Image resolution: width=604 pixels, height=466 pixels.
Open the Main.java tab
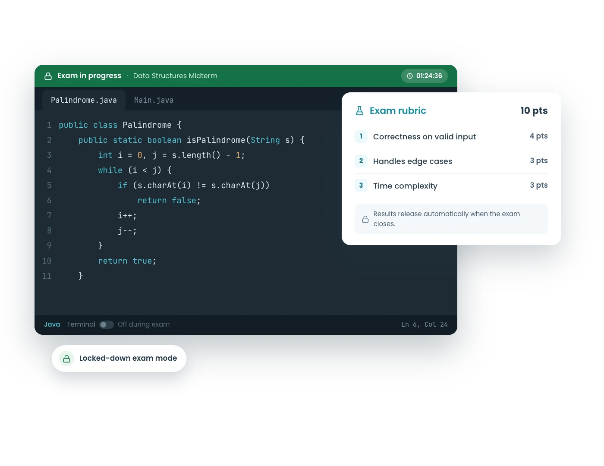pos(154,100)
